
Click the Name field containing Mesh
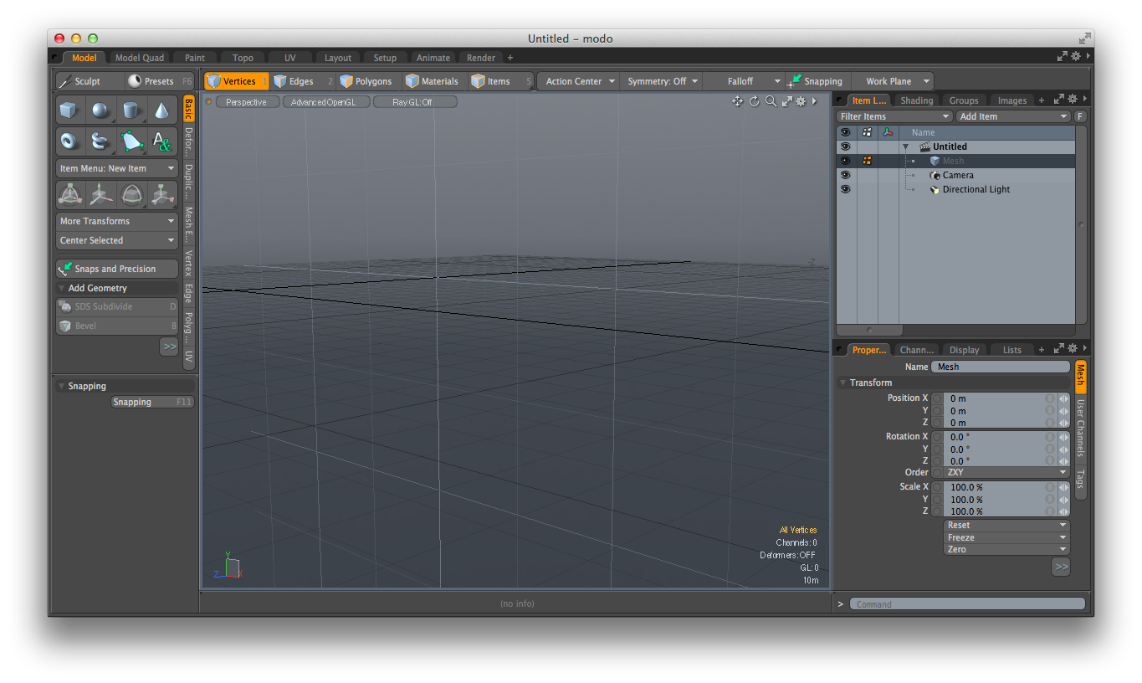1001,367
